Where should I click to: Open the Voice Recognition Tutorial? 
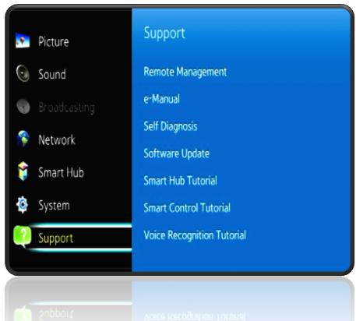(195, 235)
